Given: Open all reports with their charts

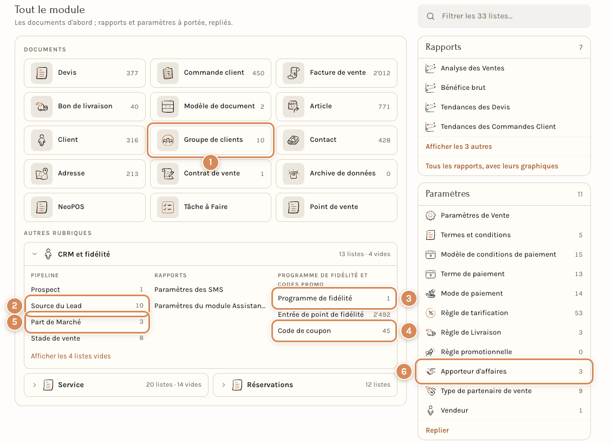Looking at the screenshot, I should tap(492, 166).
